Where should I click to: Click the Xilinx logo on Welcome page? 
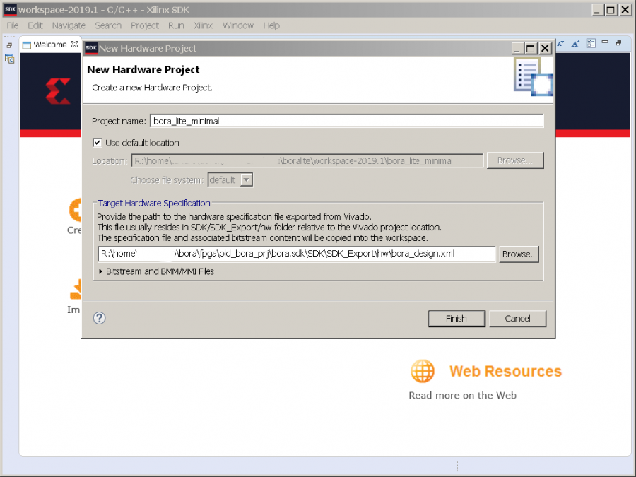(x=57, y=92)
